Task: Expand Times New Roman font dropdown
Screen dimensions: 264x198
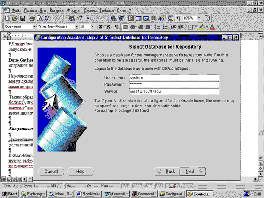Action: click(x=77, y=27)
